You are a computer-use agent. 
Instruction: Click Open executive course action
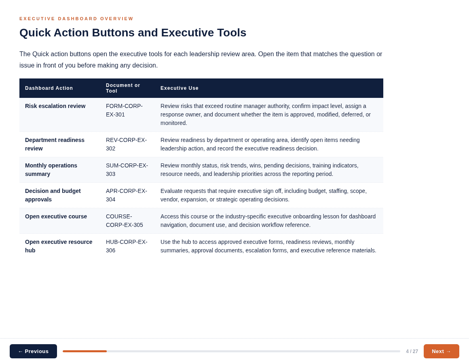[56, 216]
